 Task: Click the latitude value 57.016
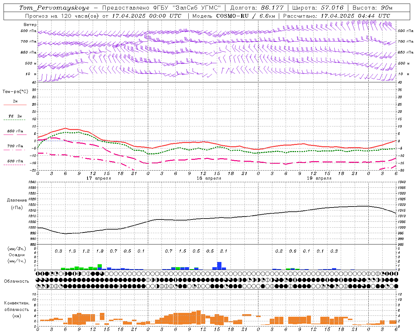click(x=332, y=8)
